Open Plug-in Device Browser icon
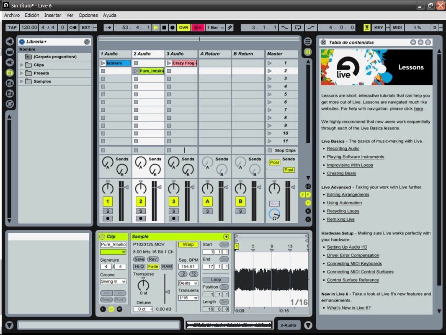The image size is (446, 335). (10, 62)
